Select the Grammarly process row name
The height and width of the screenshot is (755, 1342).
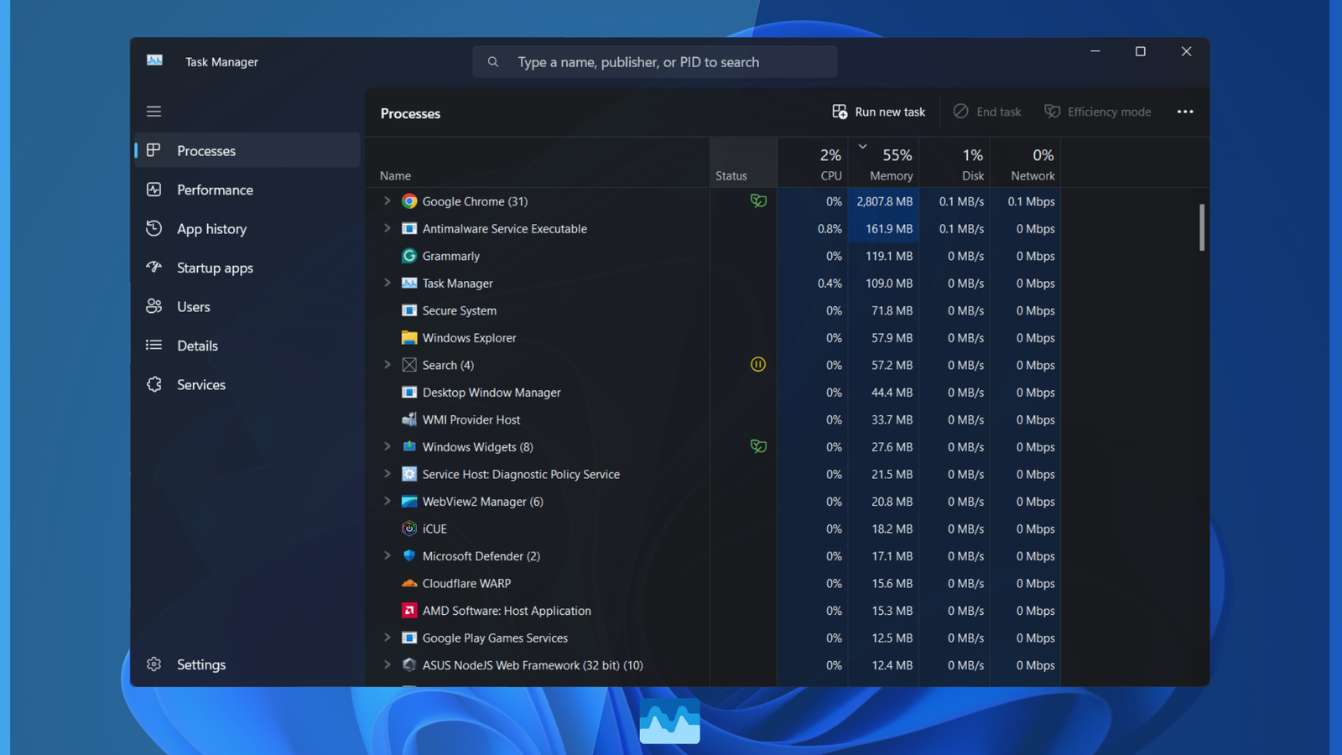tap(451, 256)
